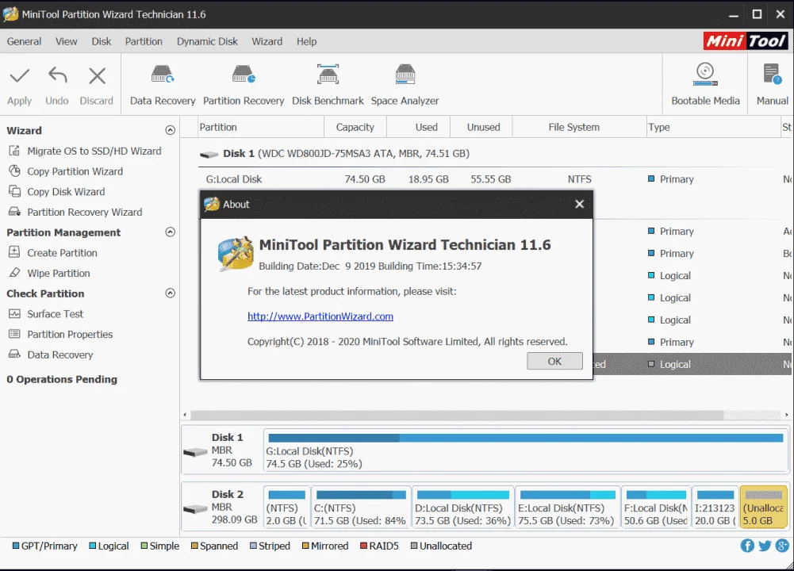Open MiniTool Twitter page icon

pos(765,545)
